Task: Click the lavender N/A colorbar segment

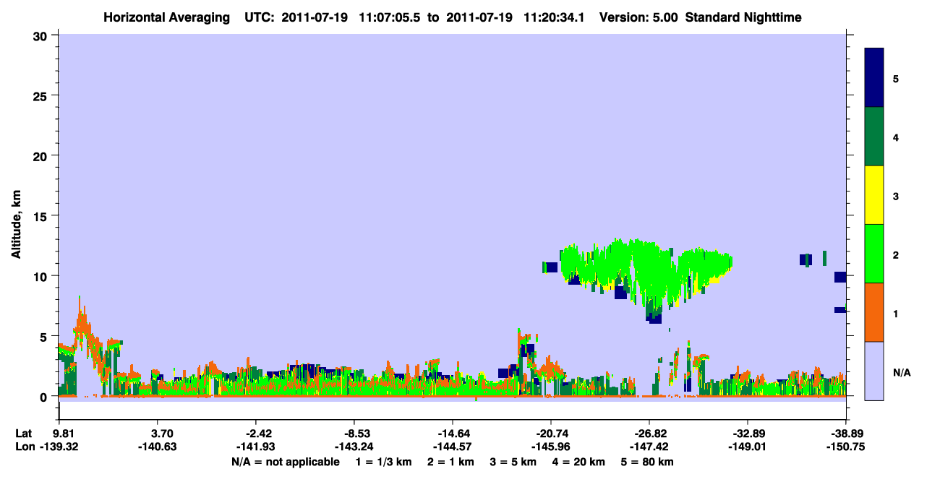Action: coord(874,371)
